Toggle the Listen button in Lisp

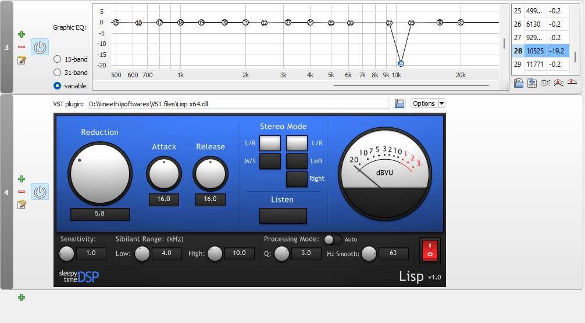pyautogui.click(x=283, y=216)
